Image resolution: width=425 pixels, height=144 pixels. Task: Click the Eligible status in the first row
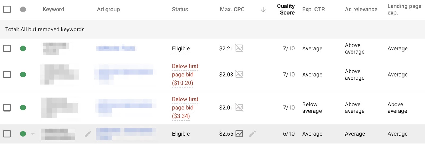click(181, 48)
